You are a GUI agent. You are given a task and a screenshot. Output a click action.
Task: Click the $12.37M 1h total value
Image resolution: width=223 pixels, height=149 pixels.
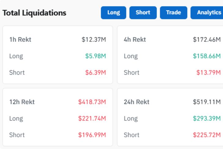click(x=94, y=39)
